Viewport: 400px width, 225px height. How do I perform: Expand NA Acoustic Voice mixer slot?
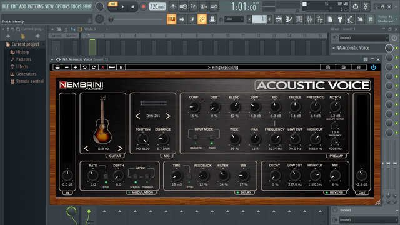point(334,48)
